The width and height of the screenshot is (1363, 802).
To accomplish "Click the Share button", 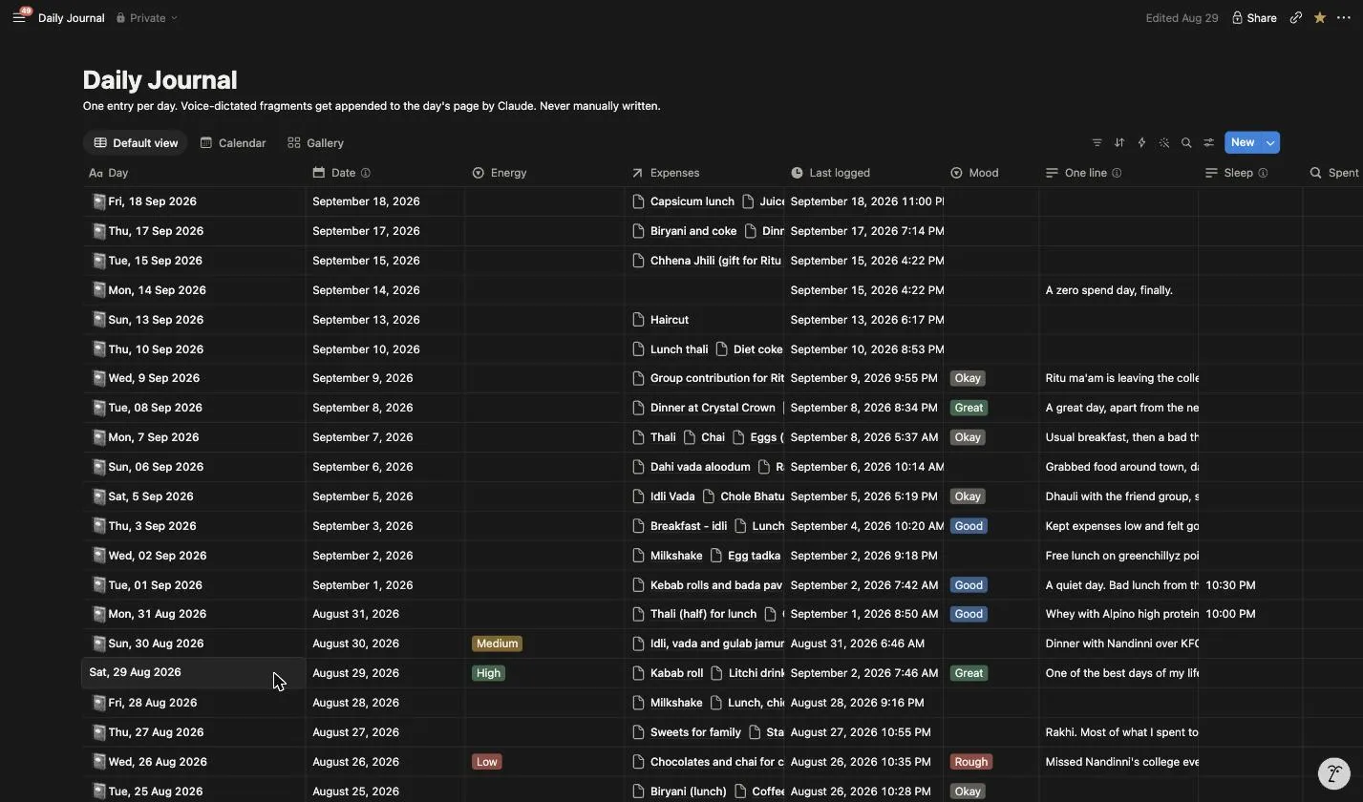I will 1253,17.
